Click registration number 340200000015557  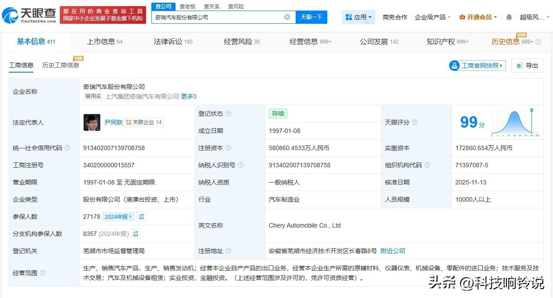(109, 165)
